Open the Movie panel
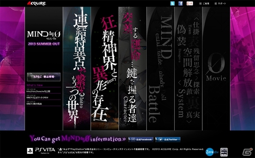 (x=216, y=69)
